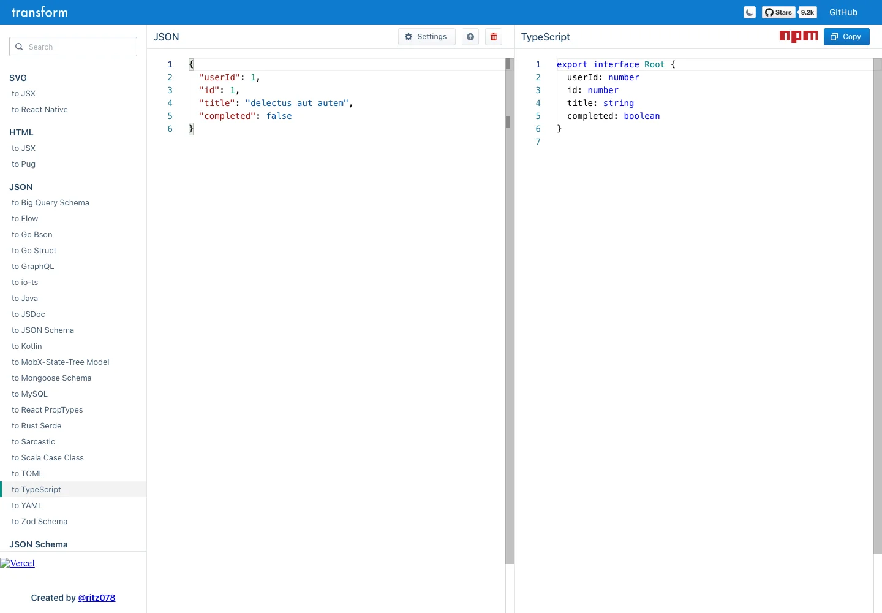
Task: Switch to Sarcastic converter
Action: [73, 442]
